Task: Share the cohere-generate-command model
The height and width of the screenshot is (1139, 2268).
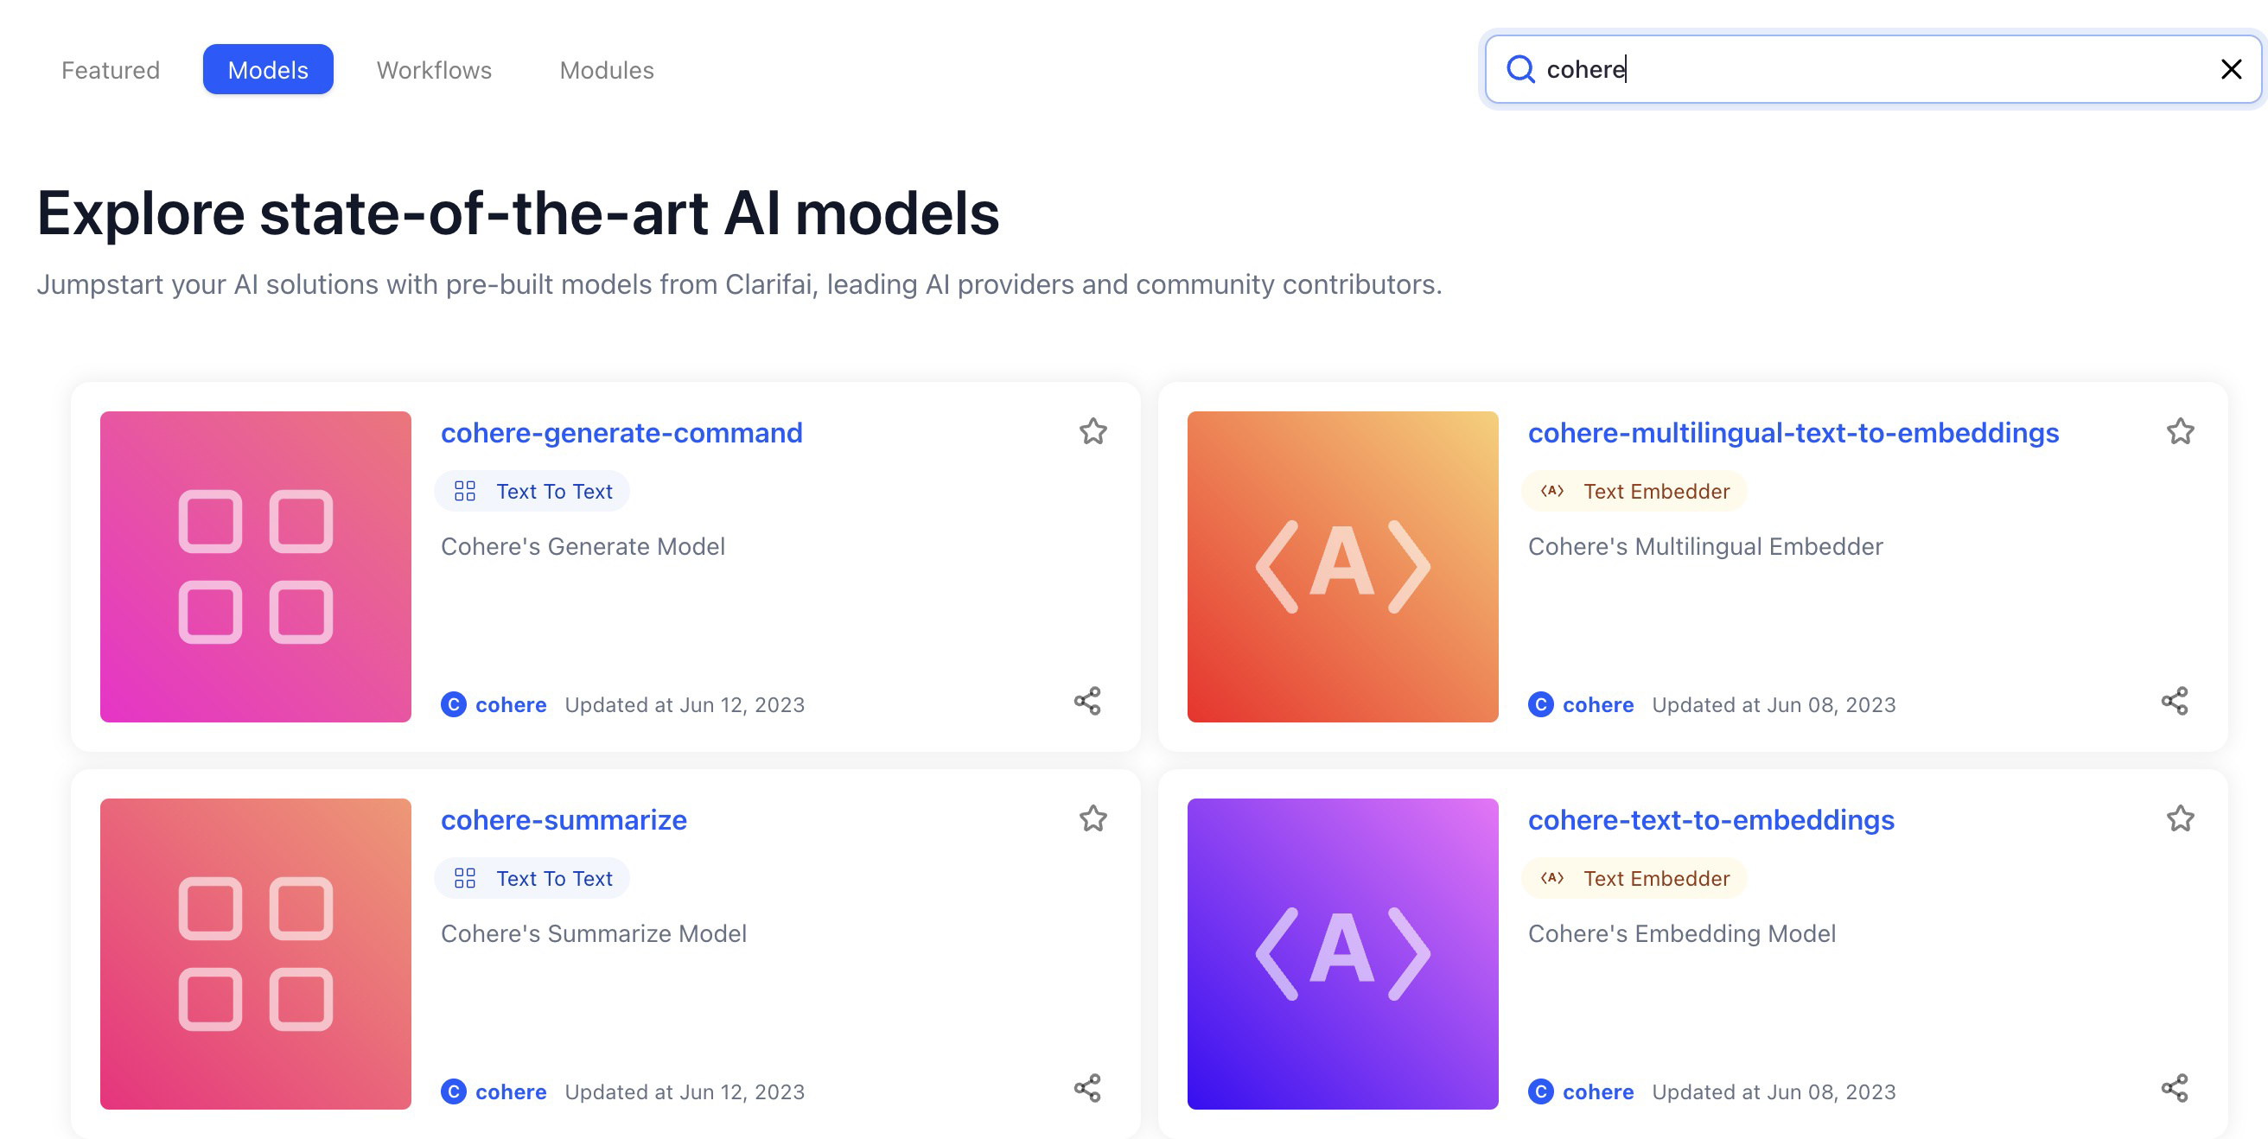Action: (1087, 702)
